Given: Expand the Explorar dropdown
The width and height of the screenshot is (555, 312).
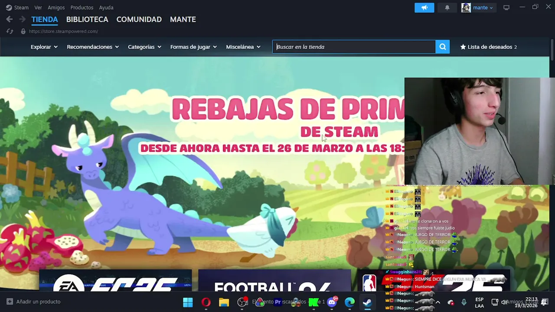Looking at the screenshot, I should [x=44, y=47].
